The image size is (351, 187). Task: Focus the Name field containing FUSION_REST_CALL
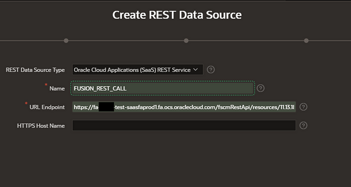[163, 88]
